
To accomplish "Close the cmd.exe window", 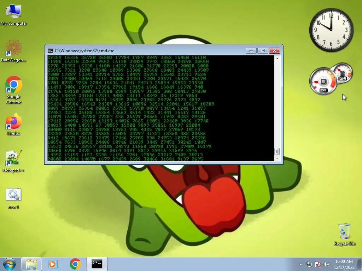I will point(274,51).
